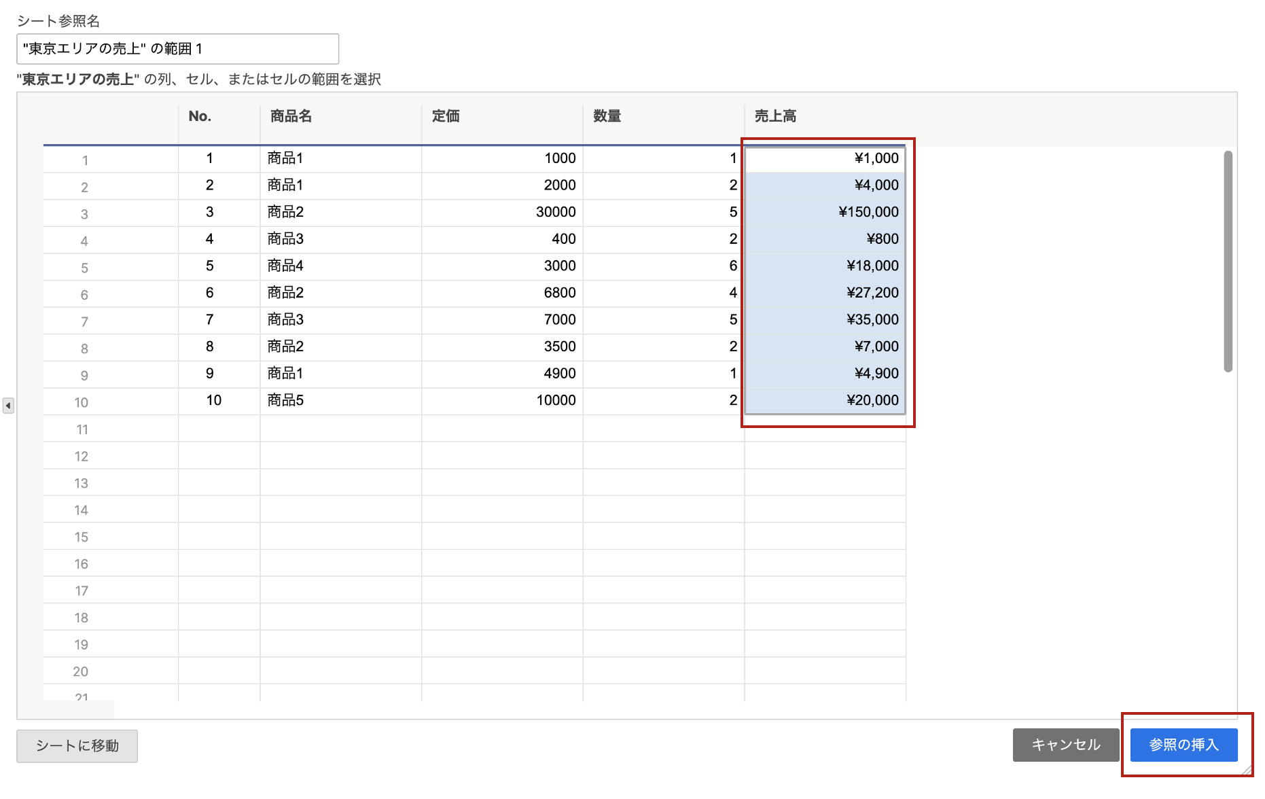This screenshot has height=799, width=1265.
Task: Click the price cell 3000 in row 5
Action: point(502,266)
